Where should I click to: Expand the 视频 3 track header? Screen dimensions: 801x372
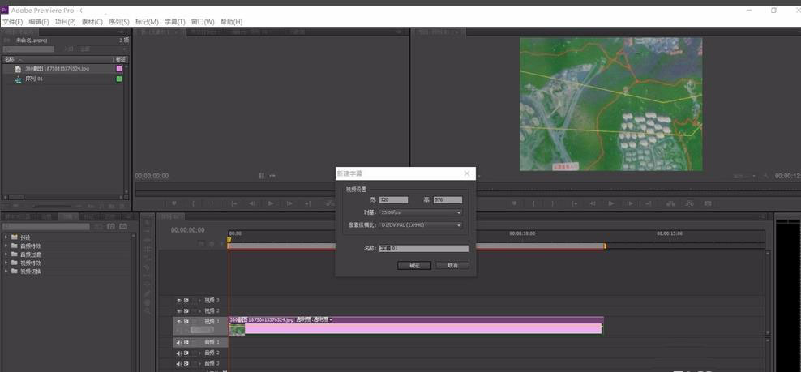(199, 301)
